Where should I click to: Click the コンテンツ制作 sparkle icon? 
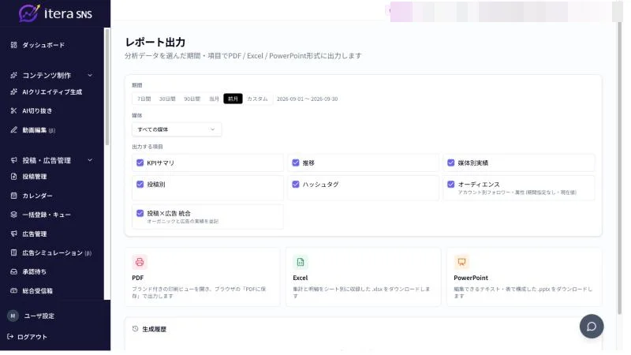pos(13,75)
